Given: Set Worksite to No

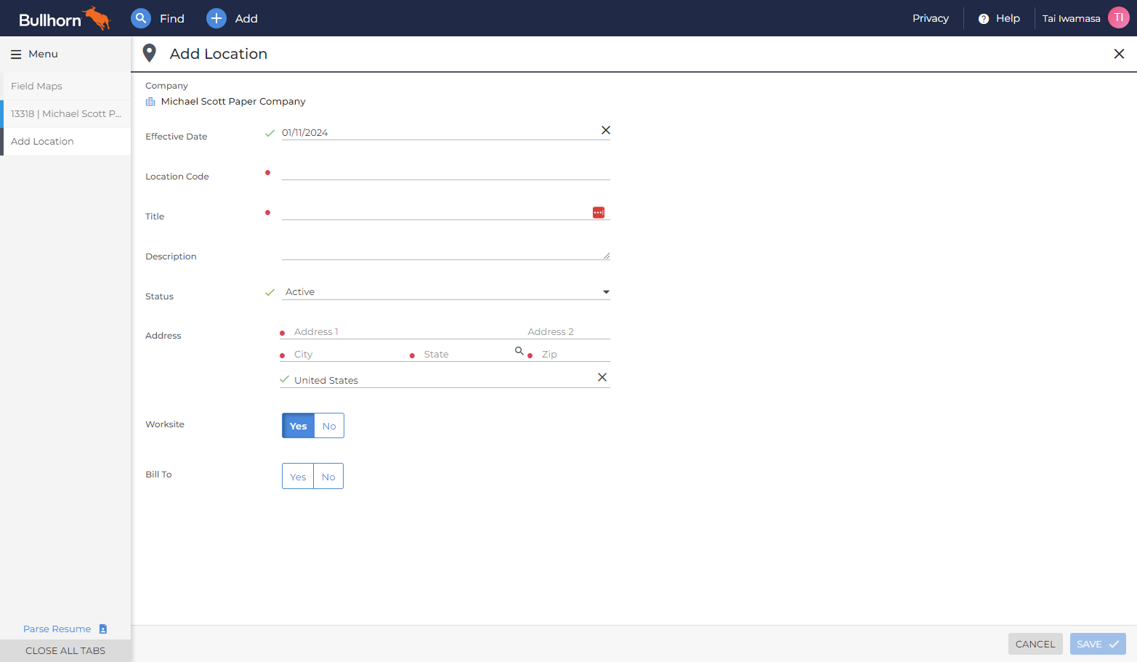Looking at the screenshot, I should tap(329, 426).
